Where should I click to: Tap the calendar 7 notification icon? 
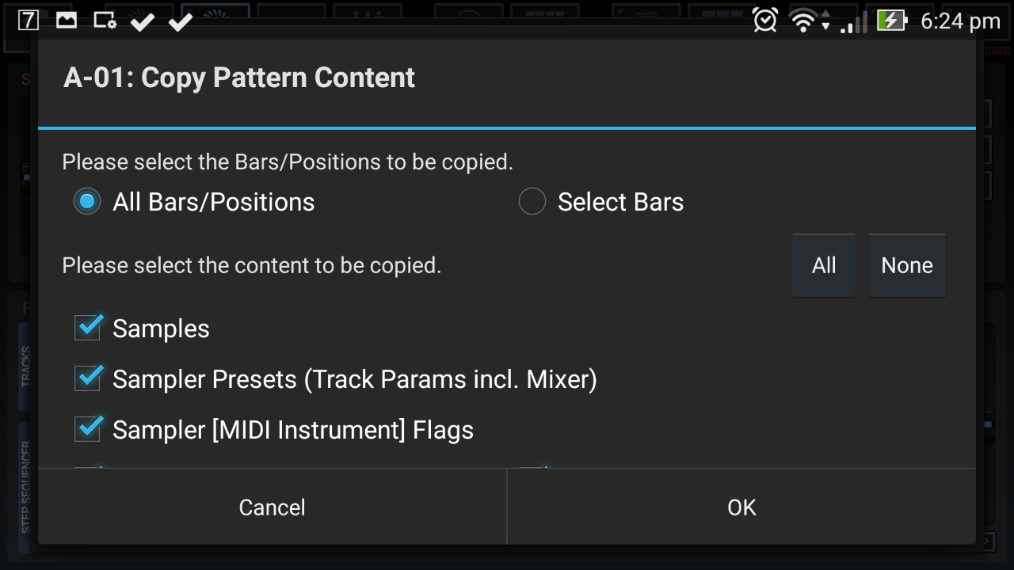[x=29, y=21]
